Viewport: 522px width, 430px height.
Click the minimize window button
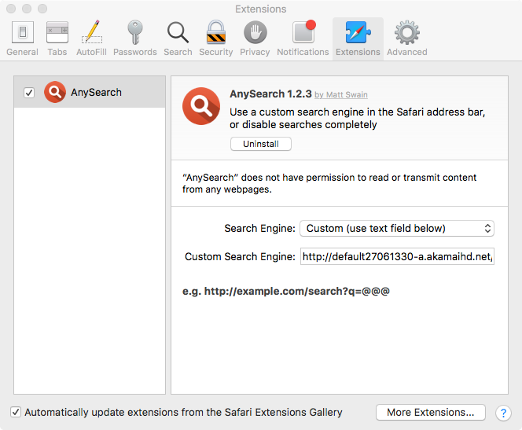point(27,9)
